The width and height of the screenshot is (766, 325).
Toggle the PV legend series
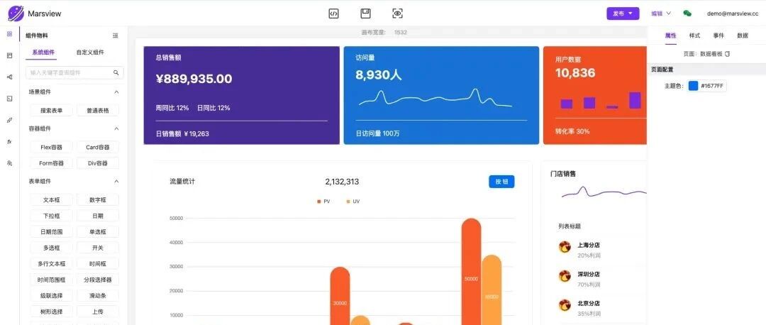coord(323,202)
